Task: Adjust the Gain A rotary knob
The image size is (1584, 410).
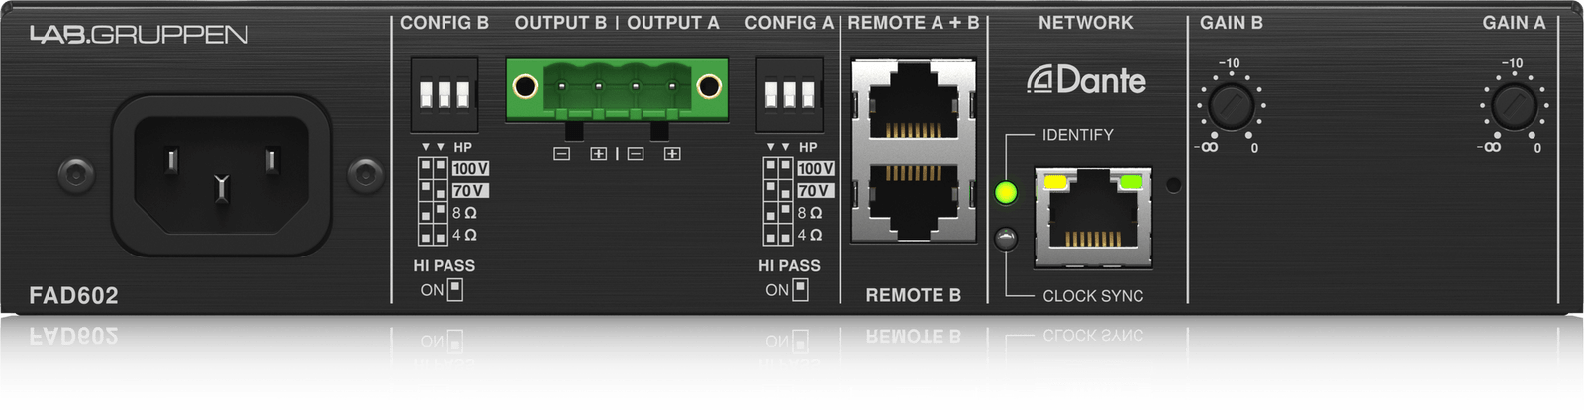Action: [x=1515, y=106]
